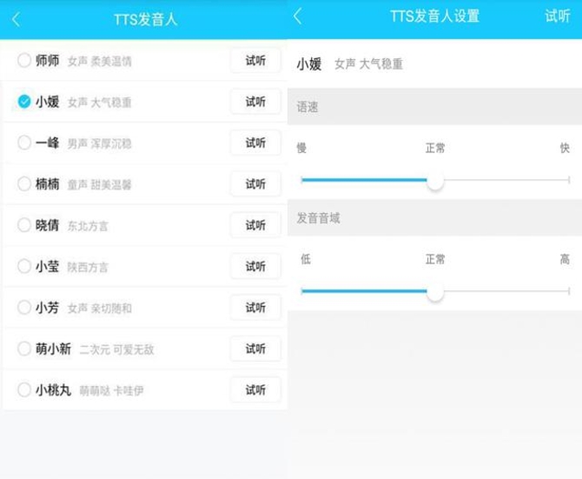Go back from the TTS voice list

(17, 19)
